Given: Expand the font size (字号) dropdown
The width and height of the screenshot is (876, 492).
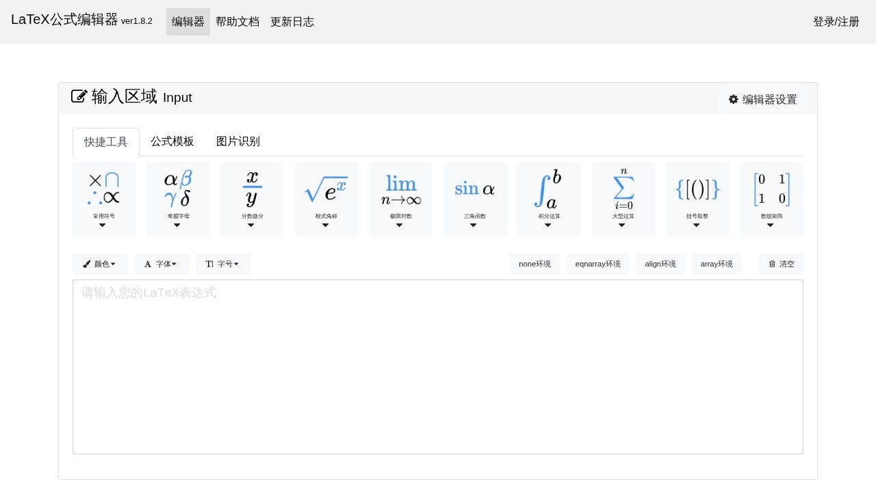Looking at the screenshot, I should pyautogui.click(x=223, y=264).
